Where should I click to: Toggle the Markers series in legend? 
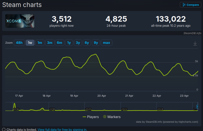tap(112, 117)
